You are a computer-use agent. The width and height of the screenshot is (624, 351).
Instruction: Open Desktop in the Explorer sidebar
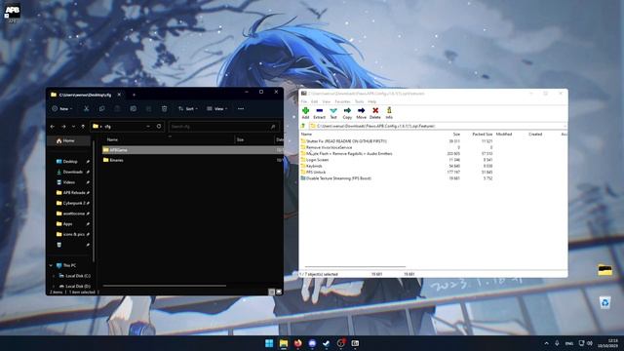point(71,162)
